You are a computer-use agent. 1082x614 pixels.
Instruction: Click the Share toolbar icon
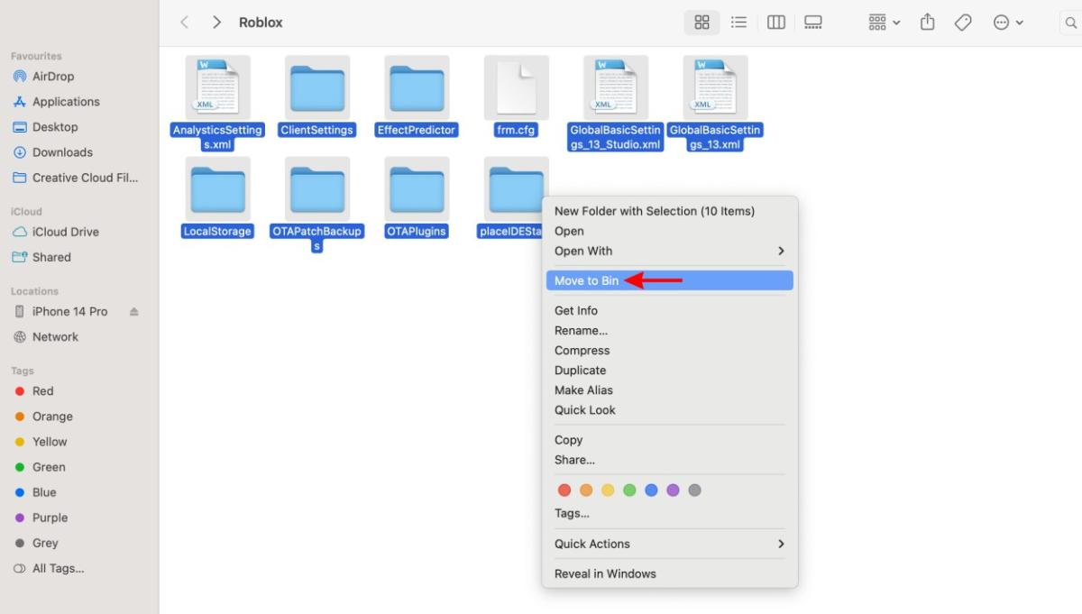927,23
